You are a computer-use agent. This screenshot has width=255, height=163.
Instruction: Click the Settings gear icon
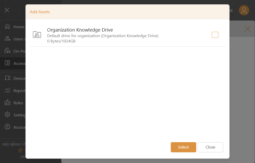tap(7, 115)
